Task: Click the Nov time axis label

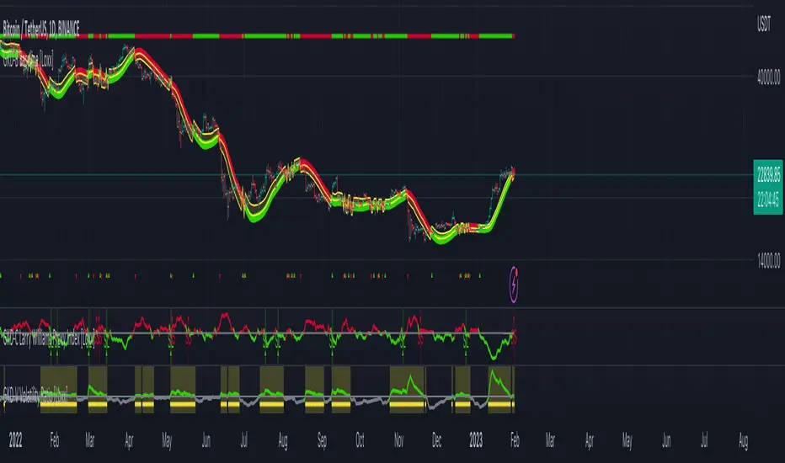Action: coord(398,440)
